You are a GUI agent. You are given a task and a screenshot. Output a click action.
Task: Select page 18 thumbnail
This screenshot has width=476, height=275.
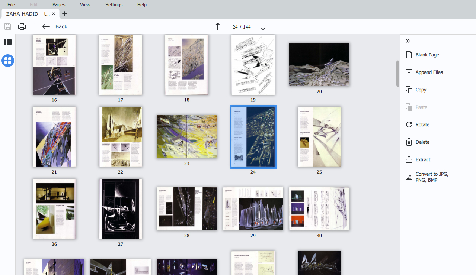tap(187, 65)
